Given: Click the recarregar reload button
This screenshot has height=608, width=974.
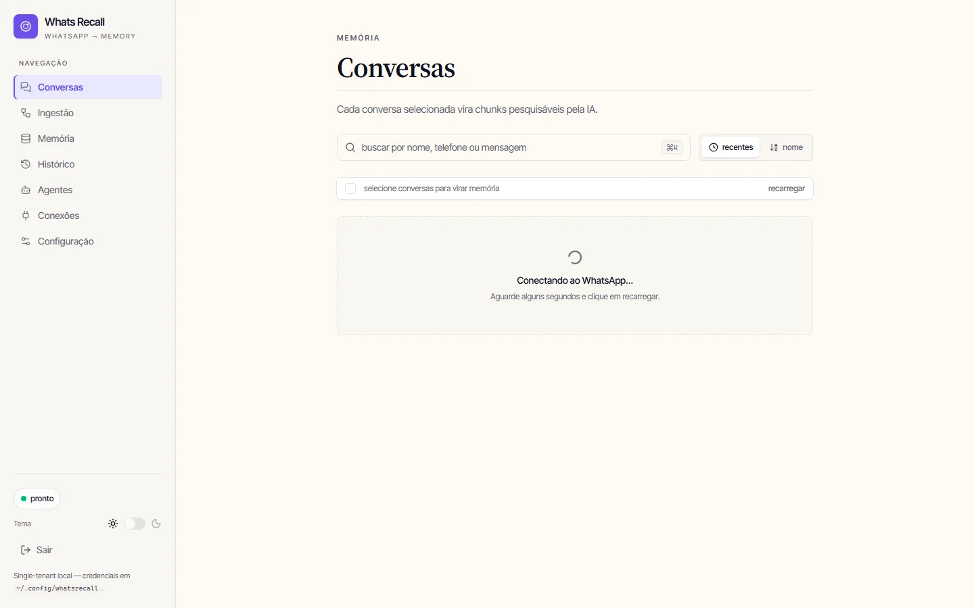Looking at the screenshot, I should tap(786, 188).
